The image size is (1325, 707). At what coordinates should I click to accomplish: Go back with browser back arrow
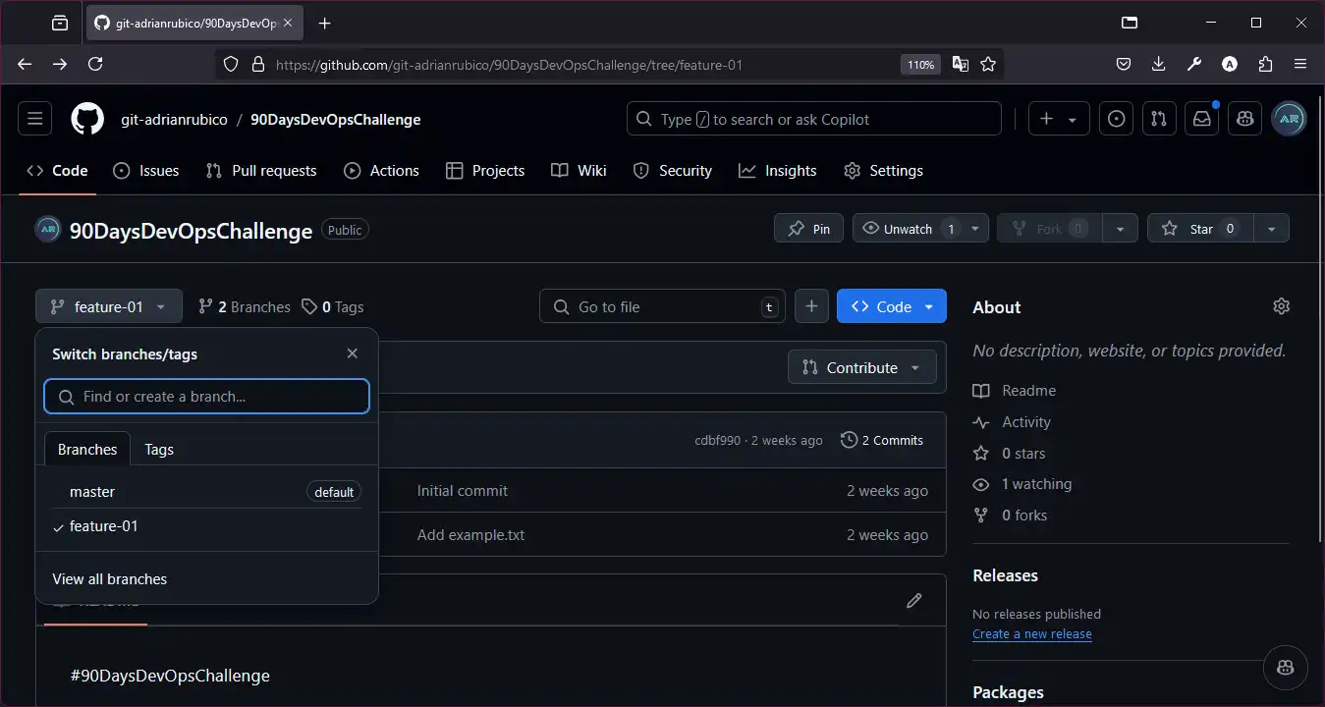tap(25, 64)
